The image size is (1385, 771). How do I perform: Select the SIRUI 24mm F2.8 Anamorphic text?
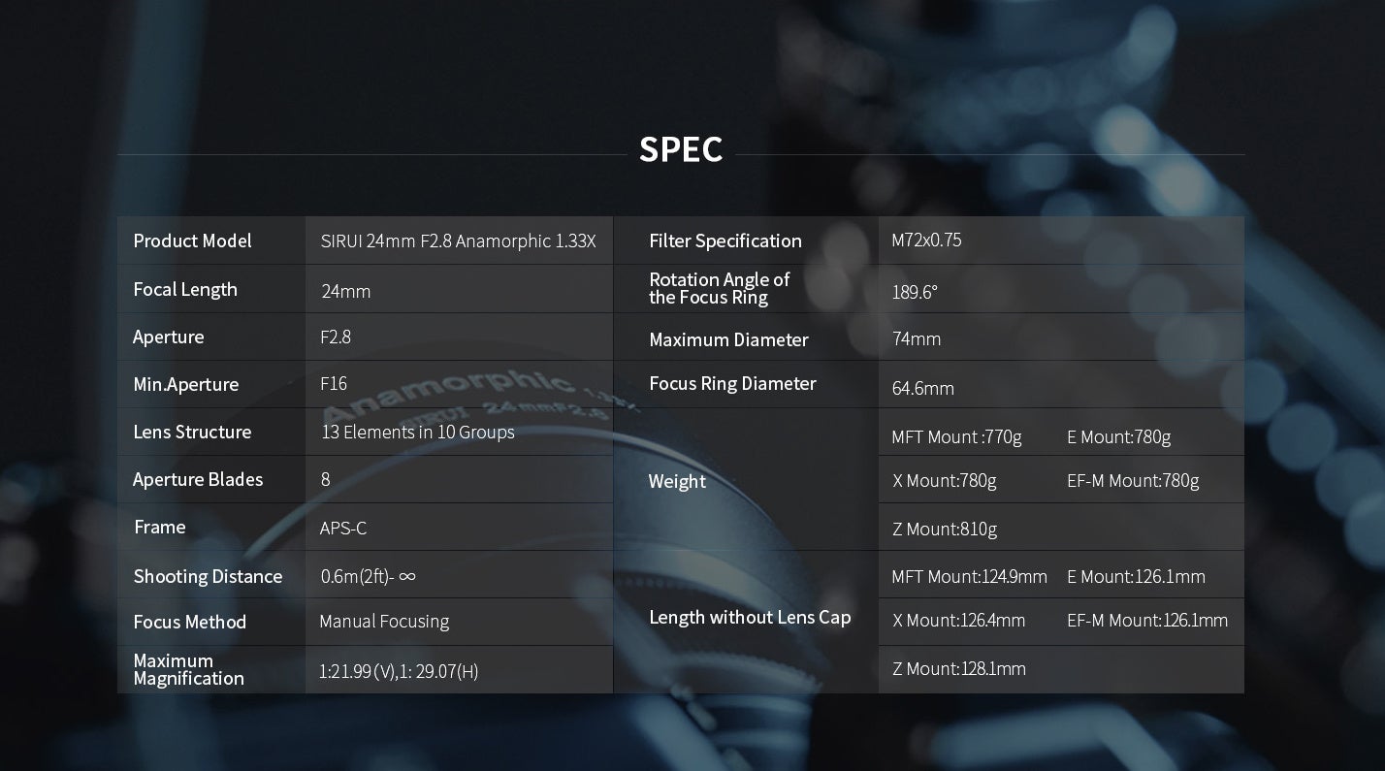pos(458,241)
